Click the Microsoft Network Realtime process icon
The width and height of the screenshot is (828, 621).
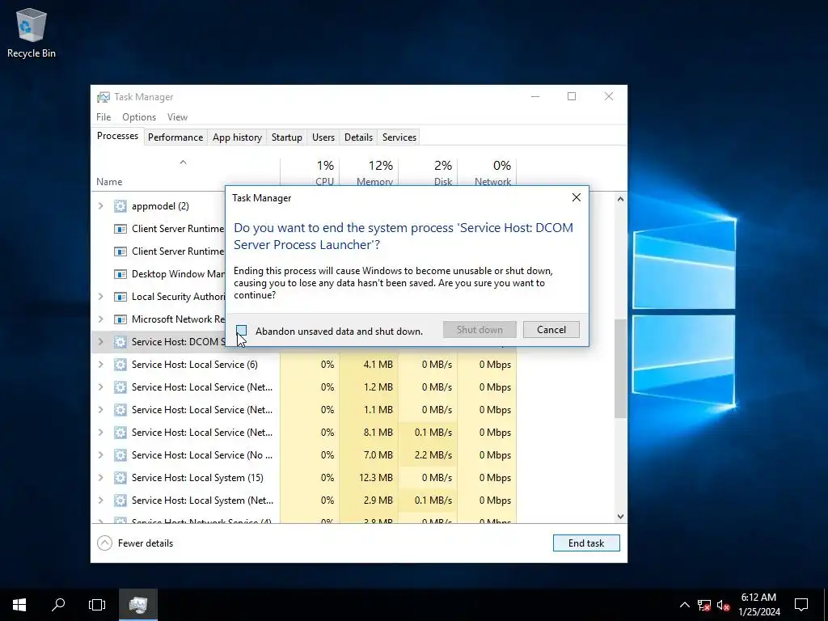point(120,319)
